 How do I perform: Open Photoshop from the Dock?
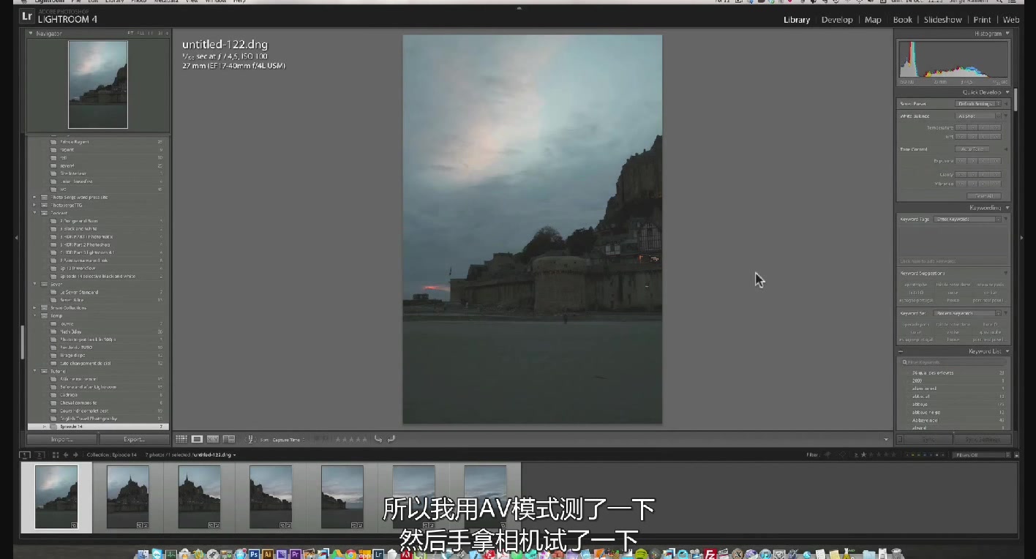point(254,554)
